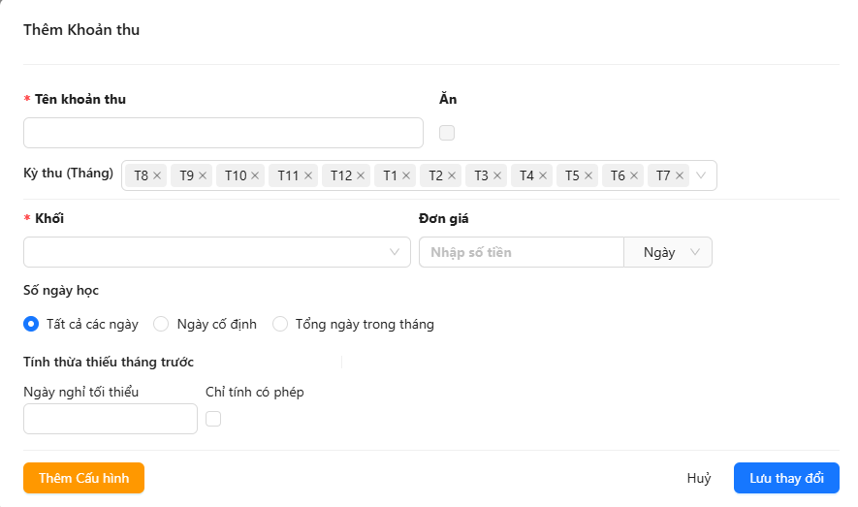The image size is (858, 507).
Task: Select the Ngày cố định radio option
Action: click(162, 324)
